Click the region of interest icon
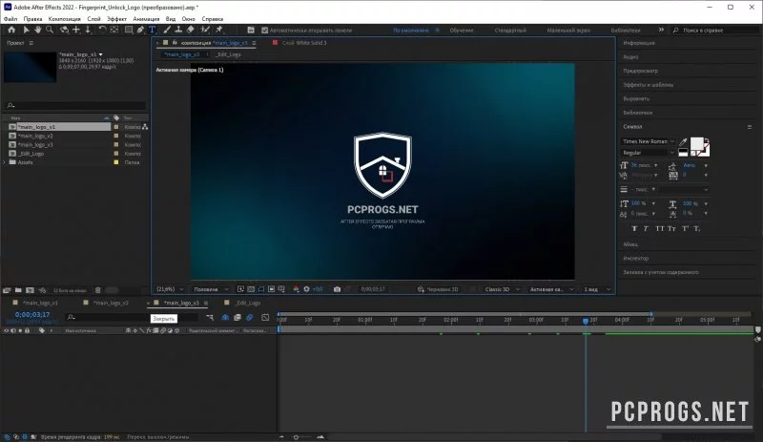Screen dimensions: 763x442 272,289
